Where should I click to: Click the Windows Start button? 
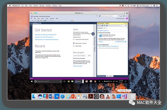pyautogui.click(x=32, y=81)
